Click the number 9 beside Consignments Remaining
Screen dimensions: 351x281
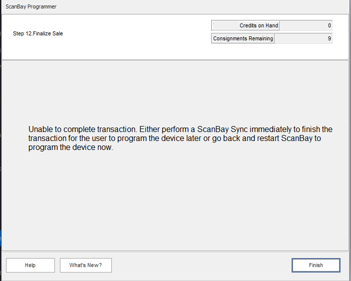tap(330, 38)
